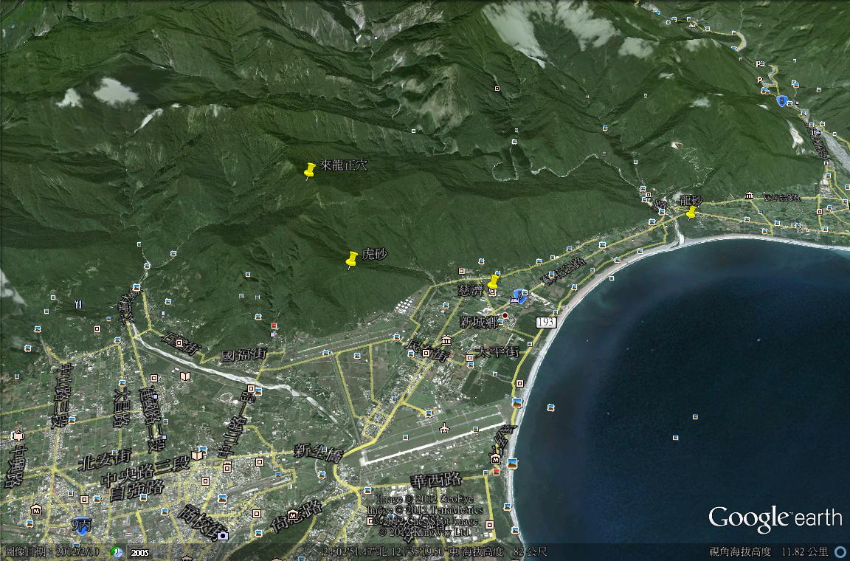
Task: Click the 2005 historical imagery year button
Action: tap(139, 552)
